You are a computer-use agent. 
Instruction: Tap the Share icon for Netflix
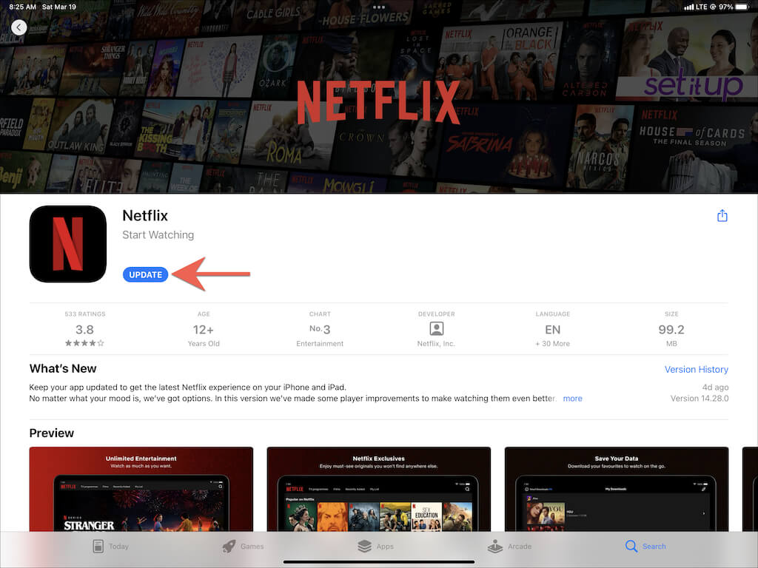tap(722, 215)
